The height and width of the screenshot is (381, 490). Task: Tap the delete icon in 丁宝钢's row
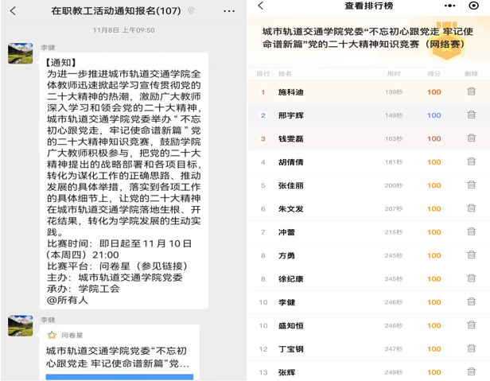point(471,348)
